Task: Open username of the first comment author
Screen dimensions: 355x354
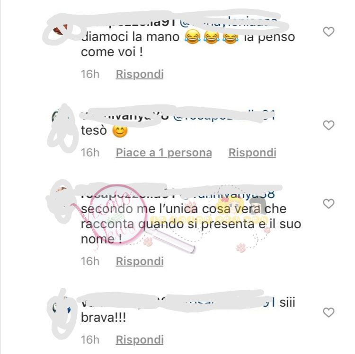Action: pos(128,23)
